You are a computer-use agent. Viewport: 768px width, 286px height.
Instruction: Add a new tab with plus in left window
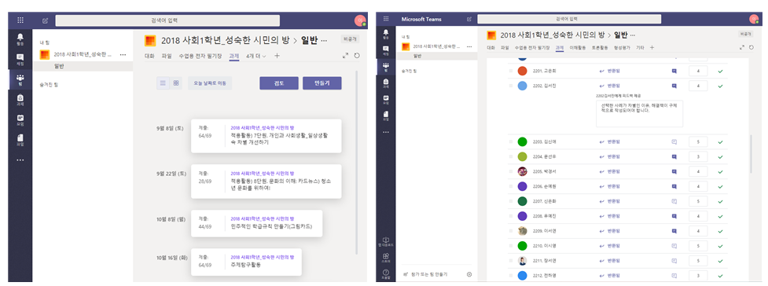277,56
